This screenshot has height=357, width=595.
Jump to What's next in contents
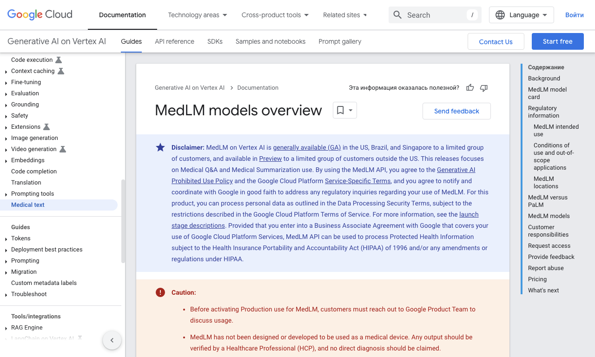coord(543,291)
